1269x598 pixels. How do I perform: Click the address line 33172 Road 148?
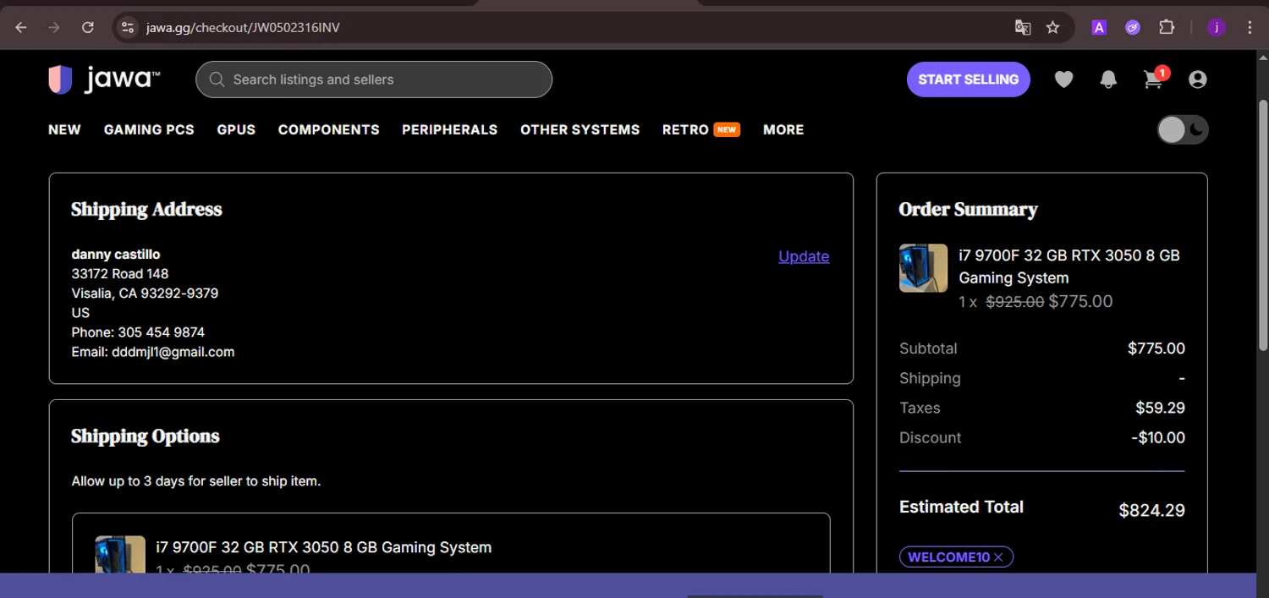pos(120,274)
